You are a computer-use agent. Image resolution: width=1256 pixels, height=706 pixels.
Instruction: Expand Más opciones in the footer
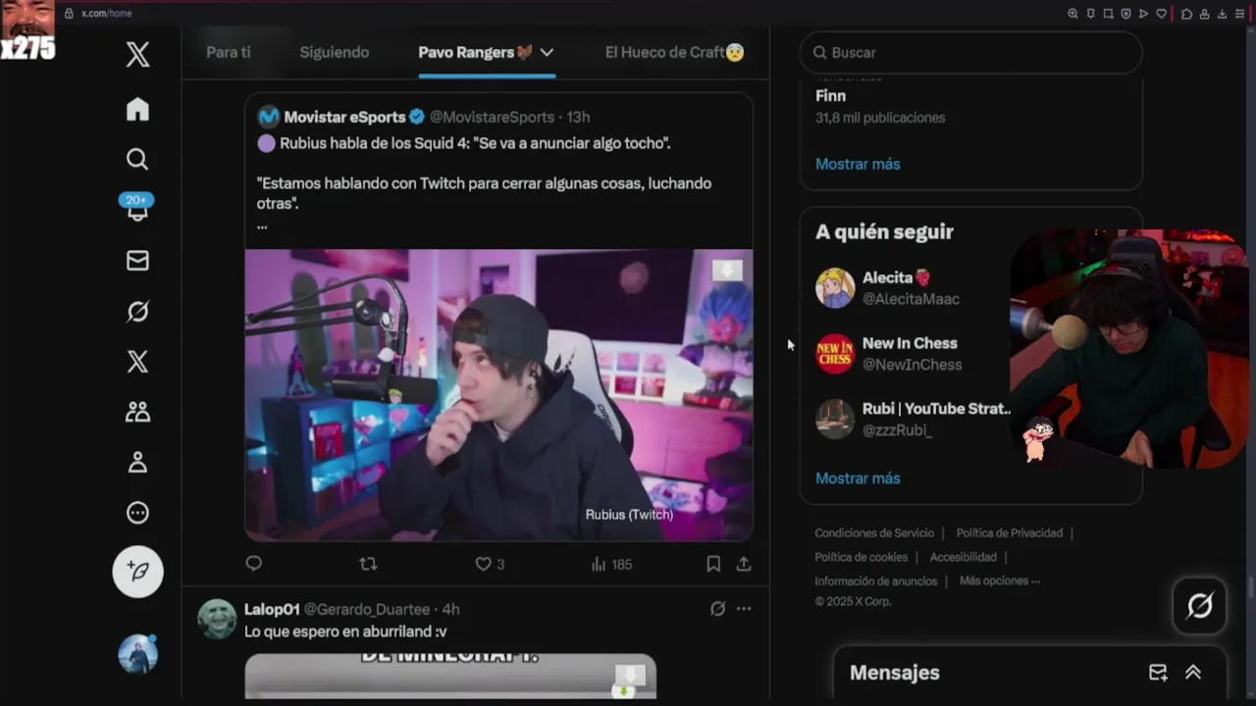(1000, 580)
